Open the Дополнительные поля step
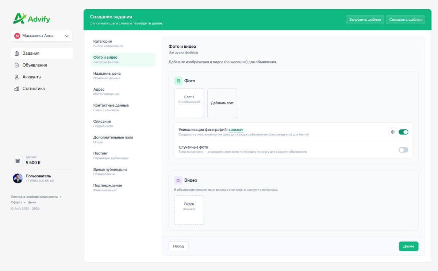This screenshot has height=271, width=438. tap(123, 140)
